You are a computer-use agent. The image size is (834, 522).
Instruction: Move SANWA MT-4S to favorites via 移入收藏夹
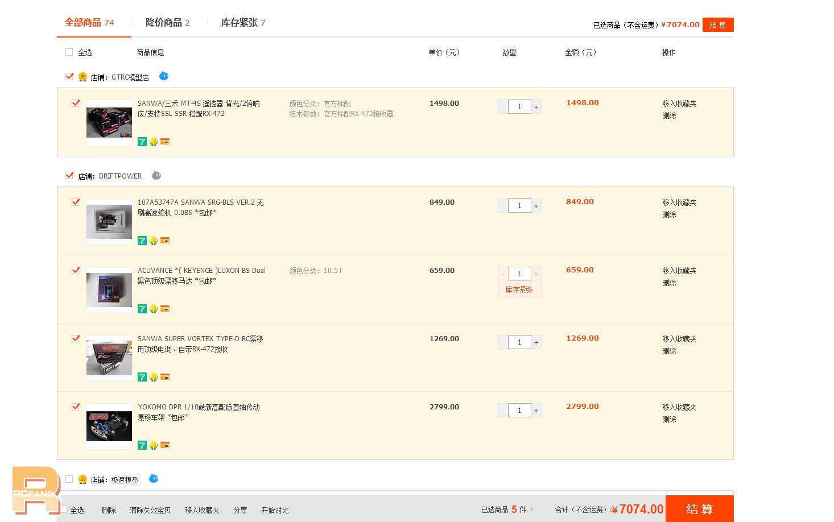(679, 103)
